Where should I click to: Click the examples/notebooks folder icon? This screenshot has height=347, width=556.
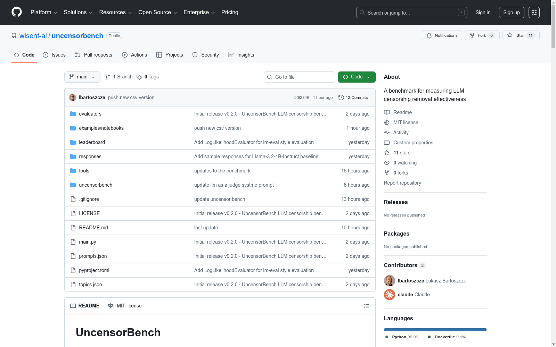pos(73,128)
